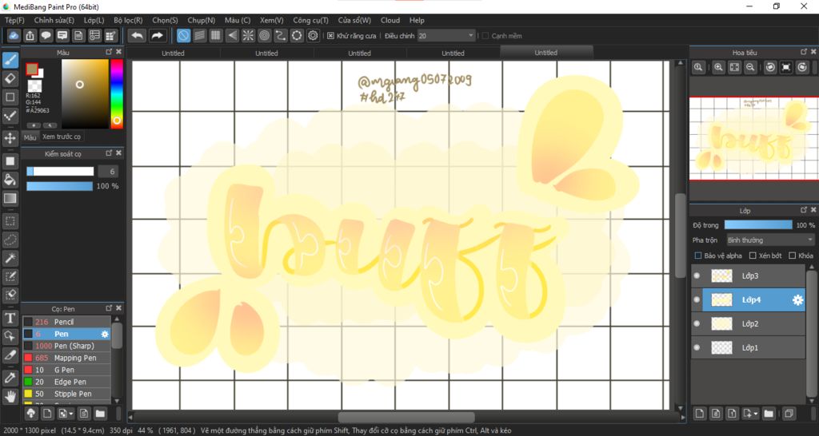Click the canvas horizontal scrollbar
The image size is (819, 436).
tap(406, 417)
